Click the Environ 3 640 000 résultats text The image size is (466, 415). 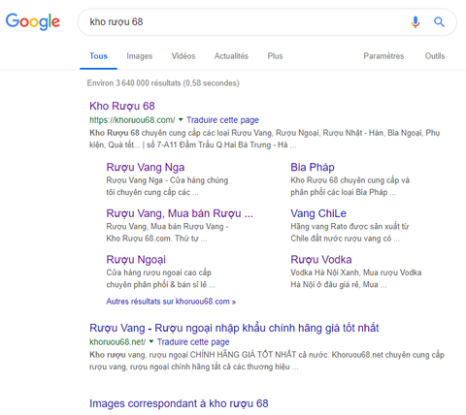click(163, 83)
